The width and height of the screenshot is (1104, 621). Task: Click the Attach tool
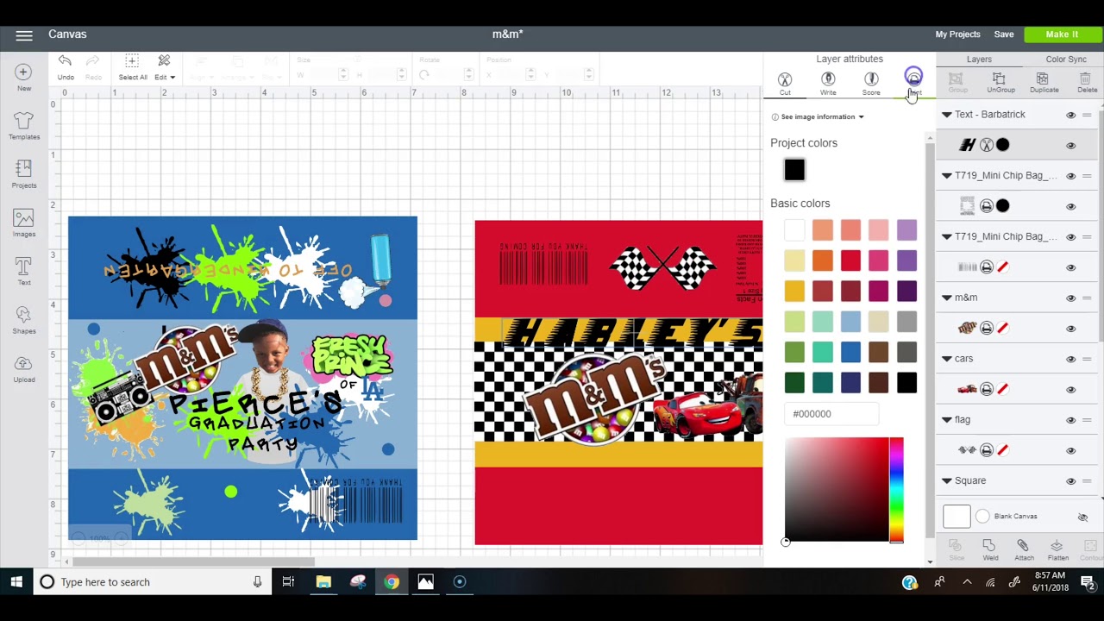1024,549
